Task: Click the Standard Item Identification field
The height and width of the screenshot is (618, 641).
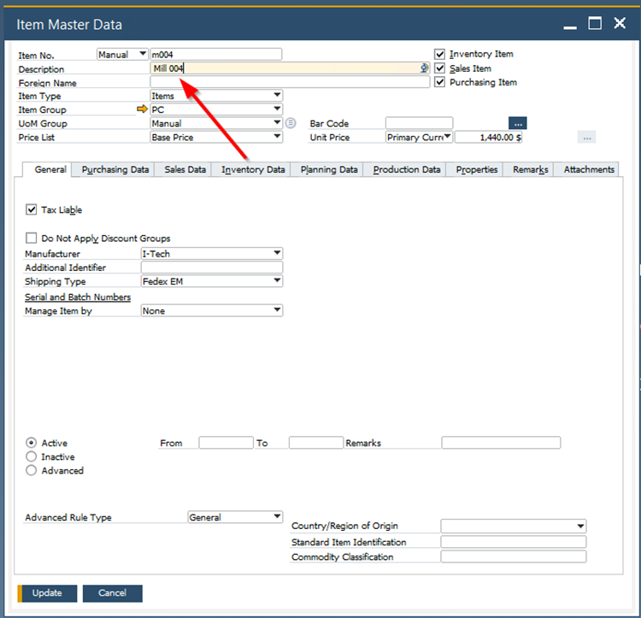Action: (513, 542)
